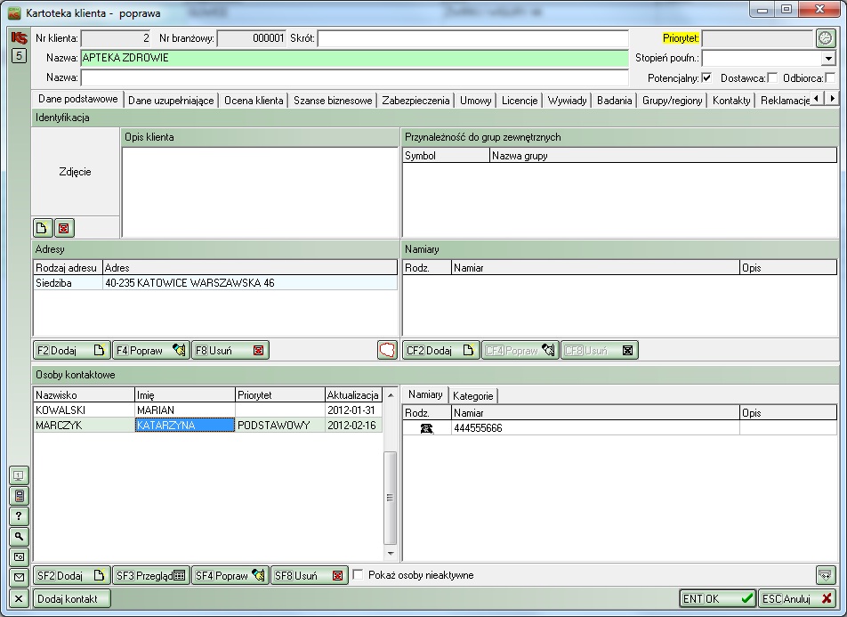Click the delete photo icon under Zdjęcie

63,228
